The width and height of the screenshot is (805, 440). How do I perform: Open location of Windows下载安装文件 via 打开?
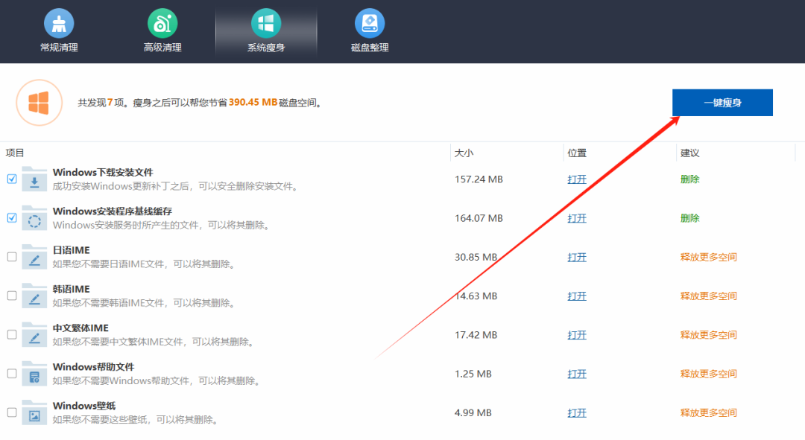[x=576, y=179]
